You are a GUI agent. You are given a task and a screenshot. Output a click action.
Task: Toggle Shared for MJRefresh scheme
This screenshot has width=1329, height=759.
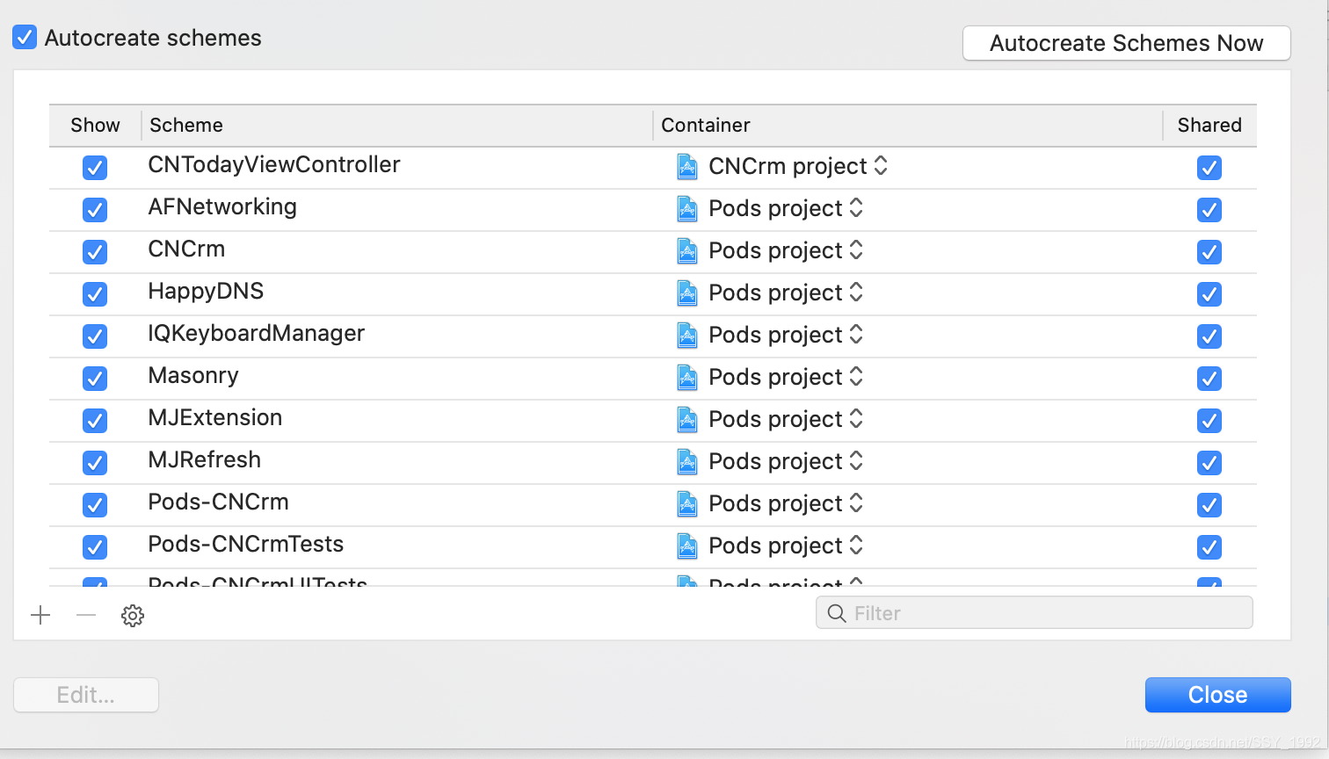[1209, 463]
